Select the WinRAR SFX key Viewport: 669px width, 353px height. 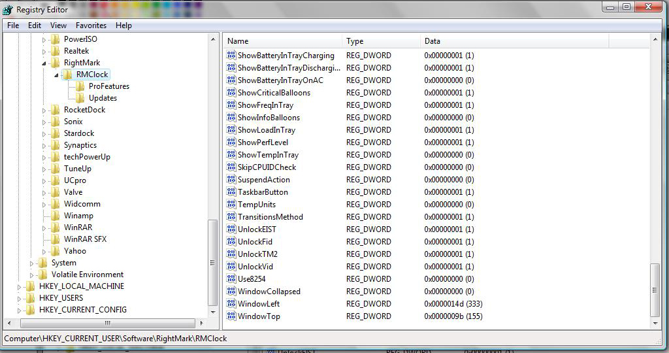click(85, 239)
